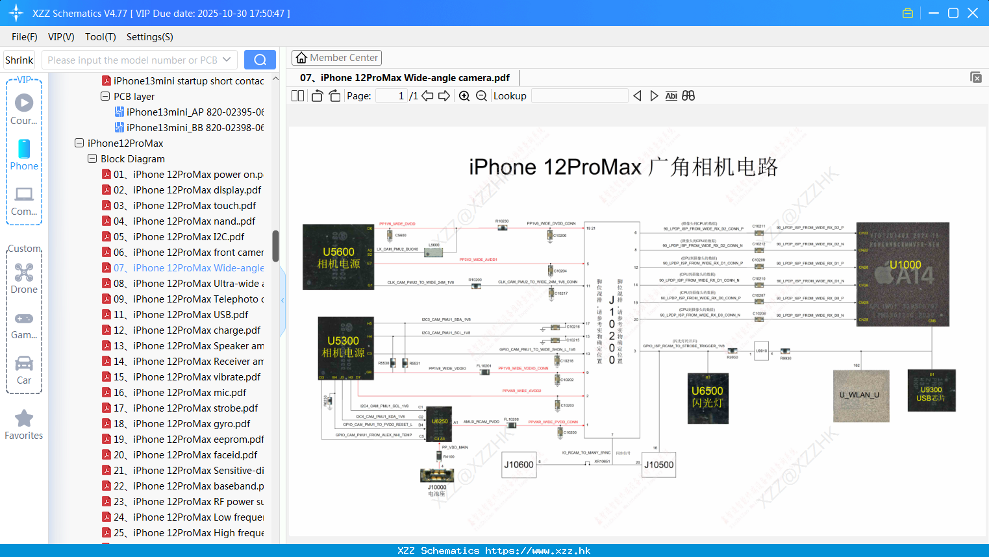Click the Lookup text field
This screenshot has width=989, height=557.
point(579,96)
